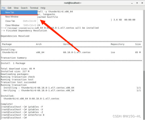
Task: Open the Help menu
Action: (43, 8)
